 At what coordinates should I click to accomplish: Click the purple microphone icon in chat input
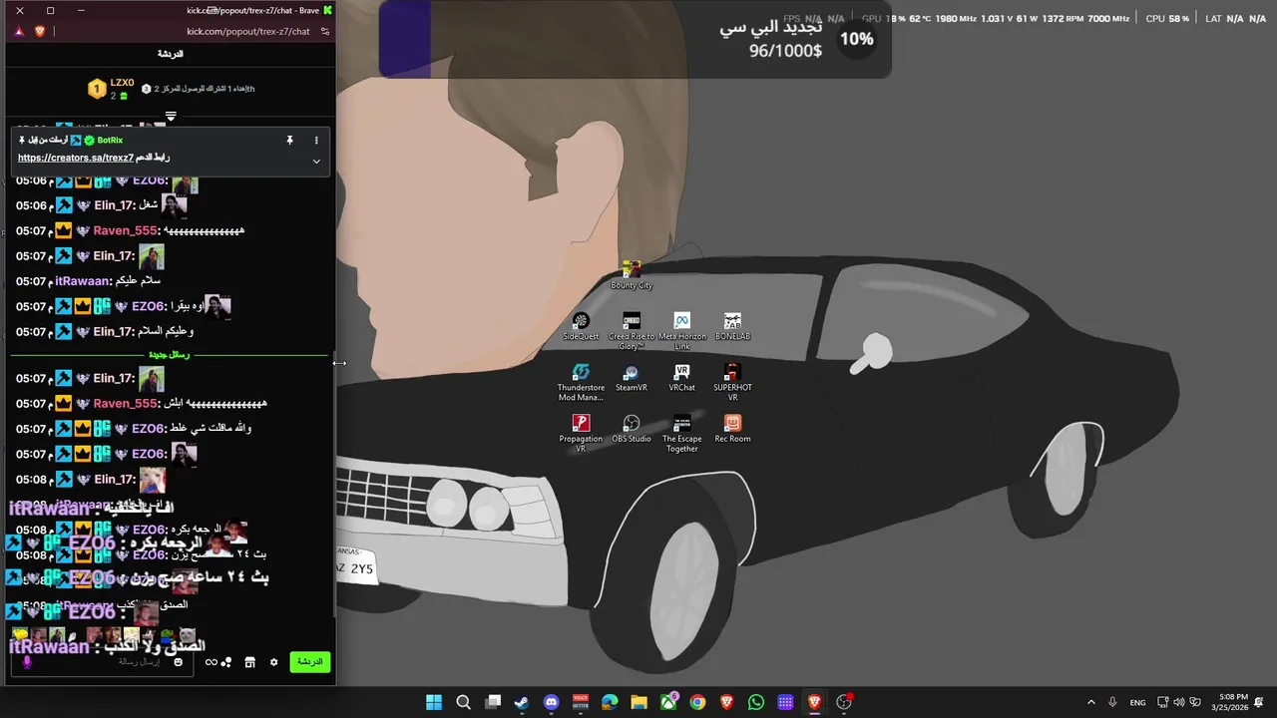click(x=28, y=662)
